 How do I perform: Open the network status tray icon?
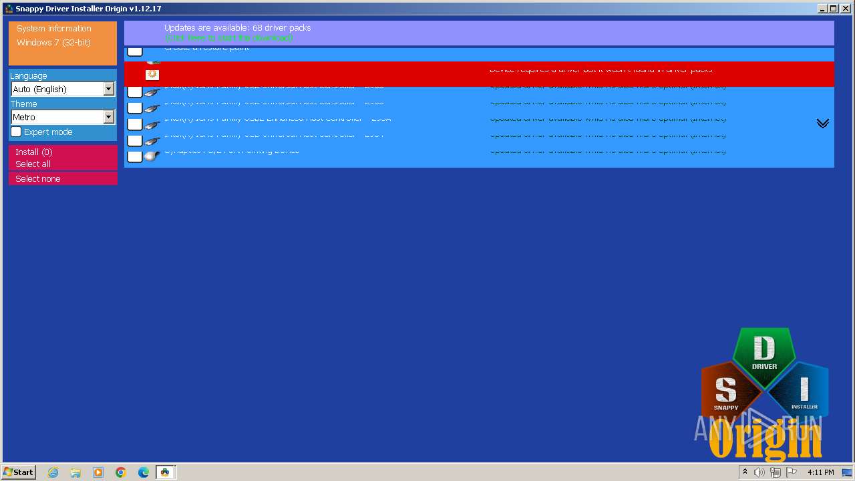[x=776, y=472]
